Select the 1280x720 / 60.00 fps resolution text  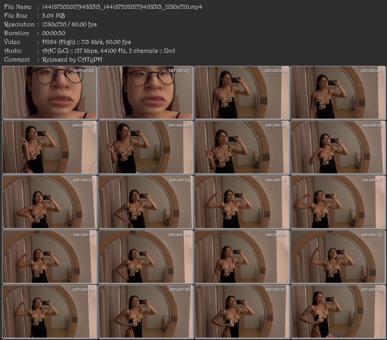(x=69, y=24)
